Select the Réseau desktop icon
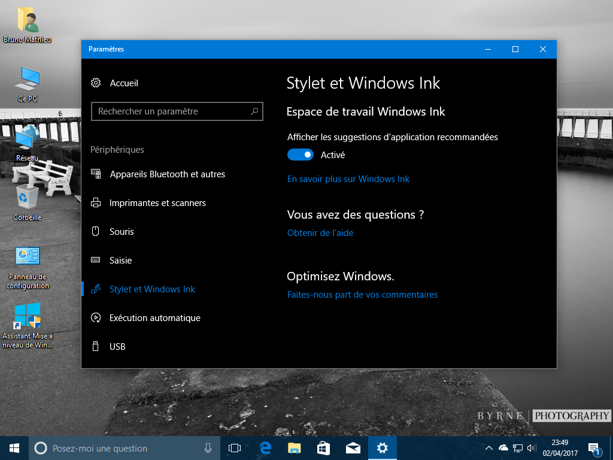 (28, 138)
